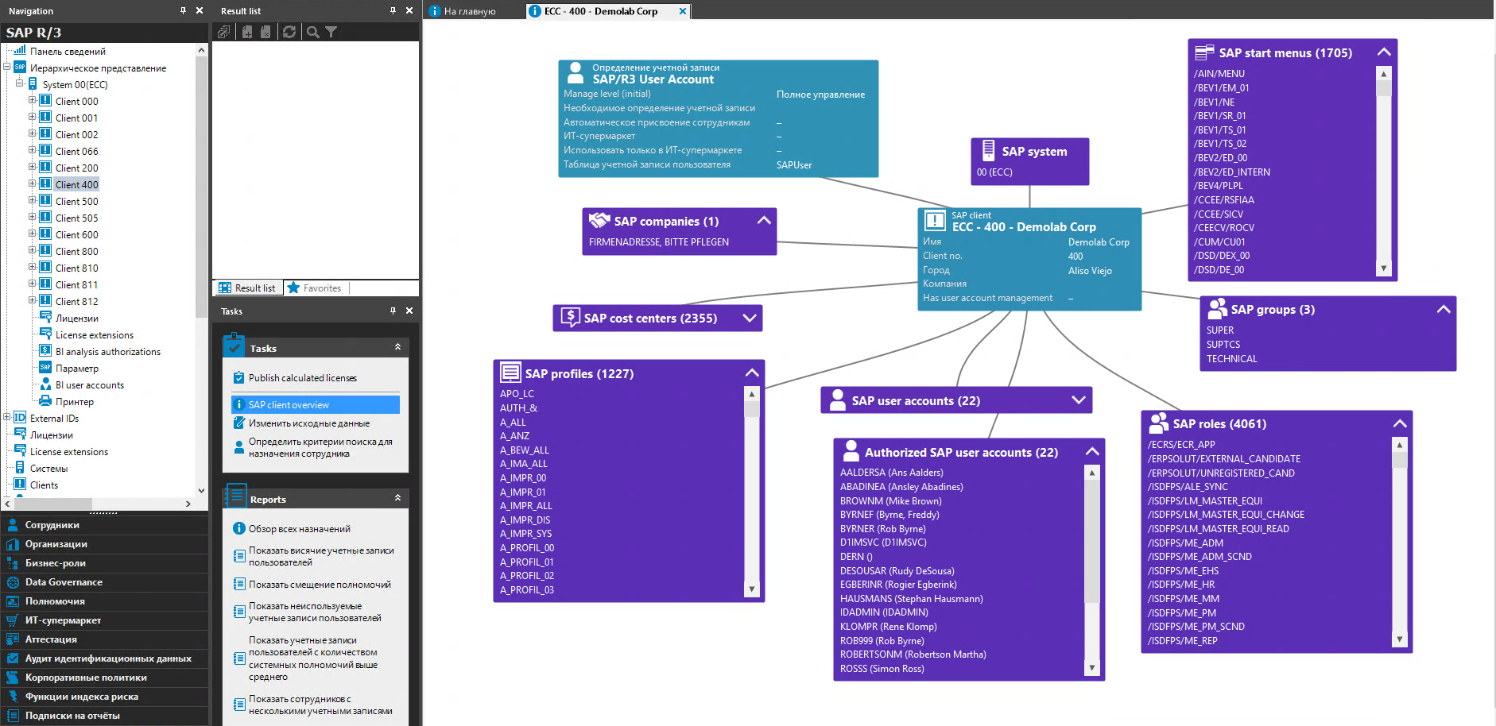
Task: Select Client 400 in the tree
Action: 77,184
